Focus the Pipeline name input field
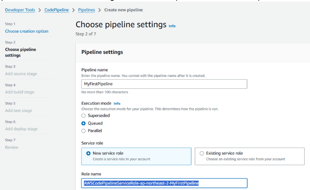This screenshot has width=310, height=190. click(x=164, y=84)
